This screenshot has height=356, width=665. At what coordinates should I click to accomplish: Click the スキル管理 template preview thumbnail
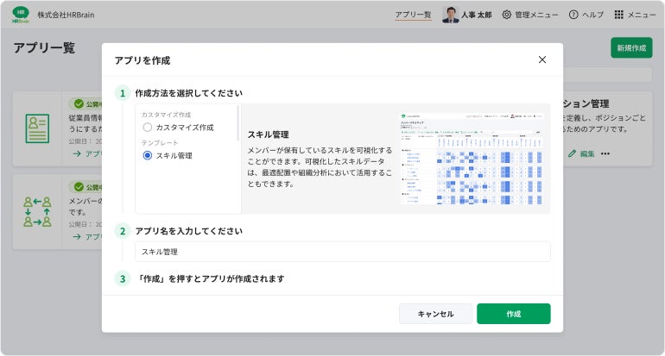[x=473, y=159]
